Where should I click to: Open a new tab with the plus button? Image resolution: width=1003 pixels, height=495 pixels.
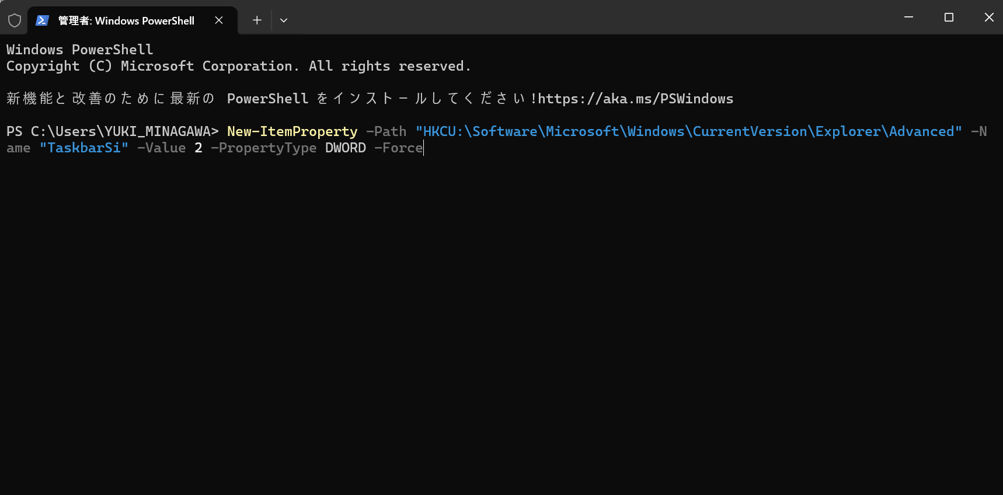point(257,20)
